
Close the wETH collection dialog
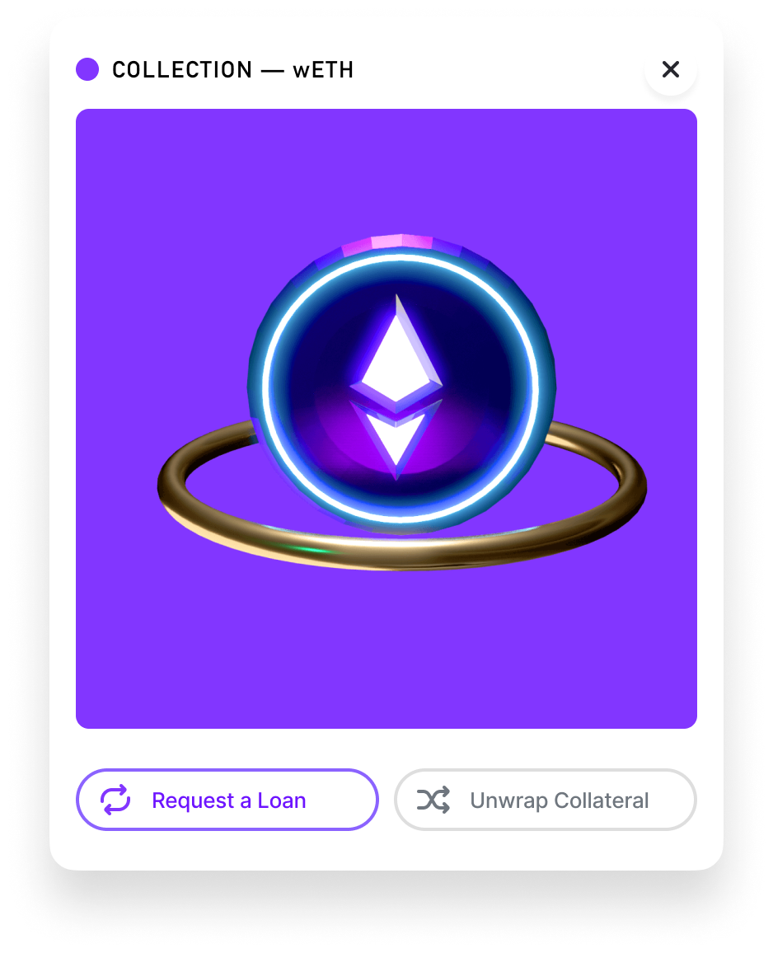670,69
